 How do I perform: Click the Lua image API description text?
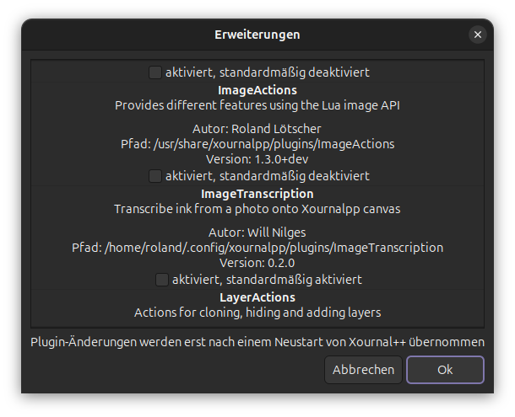257,105
